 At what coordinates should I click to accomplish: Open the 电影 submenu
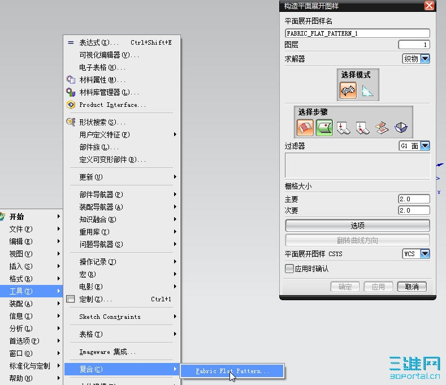(122, 287)
